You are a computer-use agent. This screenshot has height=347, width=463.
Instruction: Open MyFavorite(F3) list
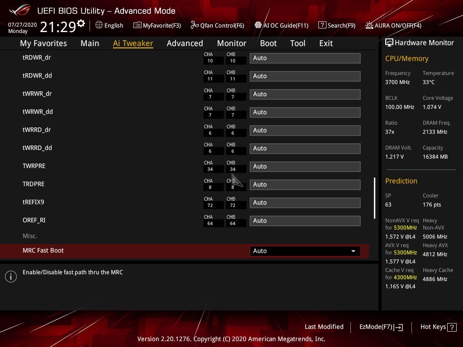pyautogui.click(x=157, y=25)
